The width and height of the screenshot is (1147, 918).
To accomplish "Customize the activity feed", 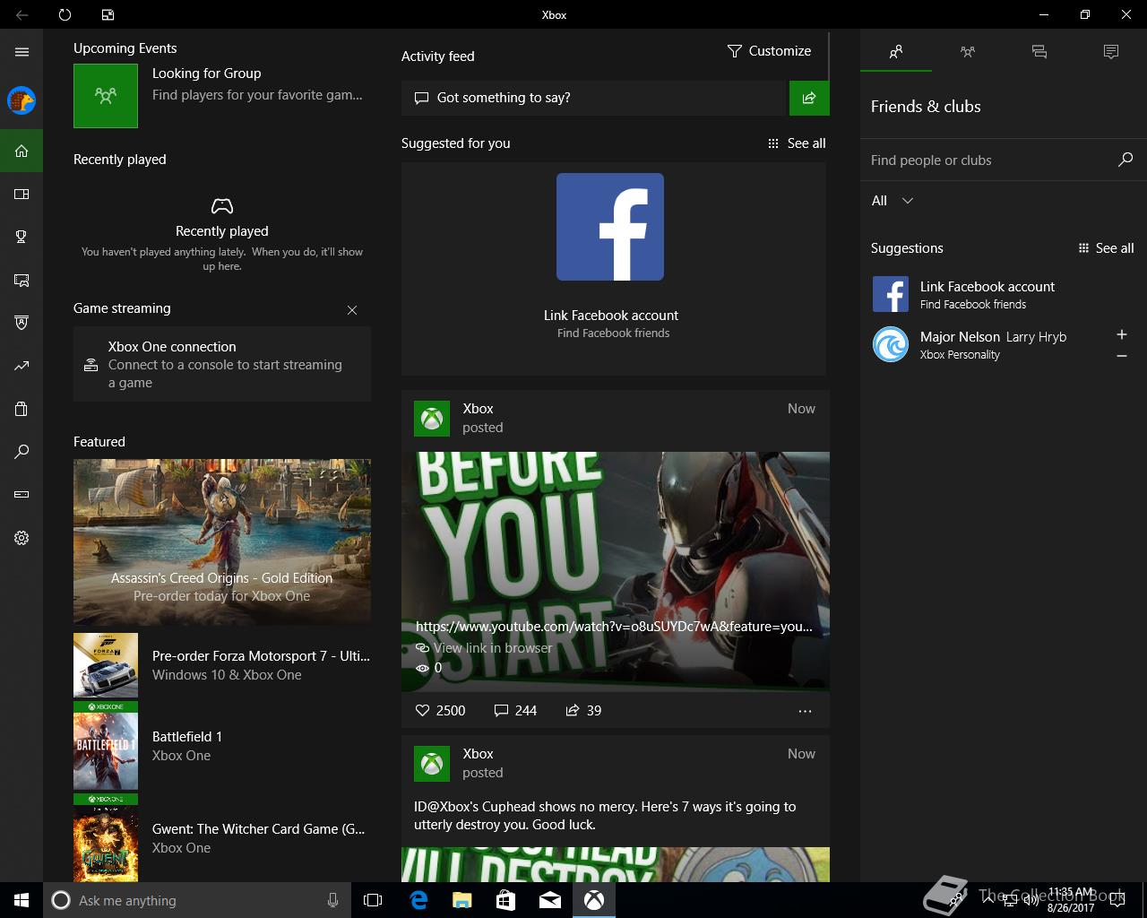I will tap(769, 51).
